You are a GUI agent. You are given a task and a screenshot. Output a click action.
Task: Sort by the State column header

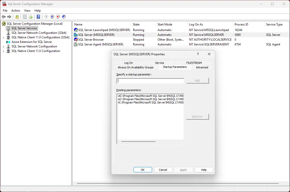pos(144,24)
